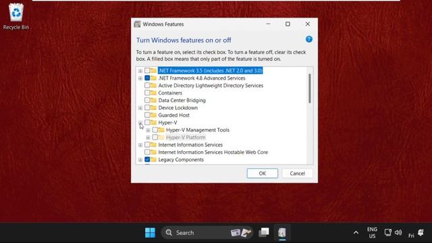Click the Data Center Bridging folder icon
432x243 pixels.
click(153, 101)
